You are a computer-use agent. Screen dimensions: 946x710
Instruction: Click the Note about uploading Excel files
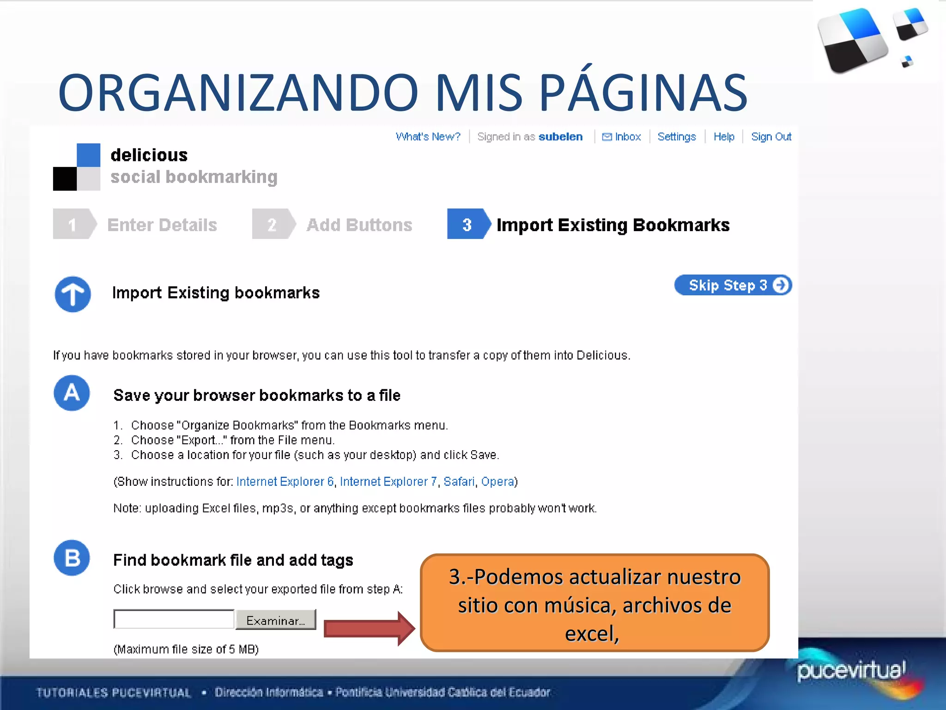(355, 508)
